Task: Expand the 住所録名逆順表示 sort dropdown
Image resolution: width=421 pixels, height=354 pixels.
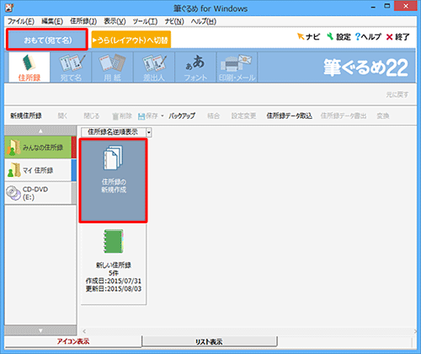Action: [x=149, y=132]
